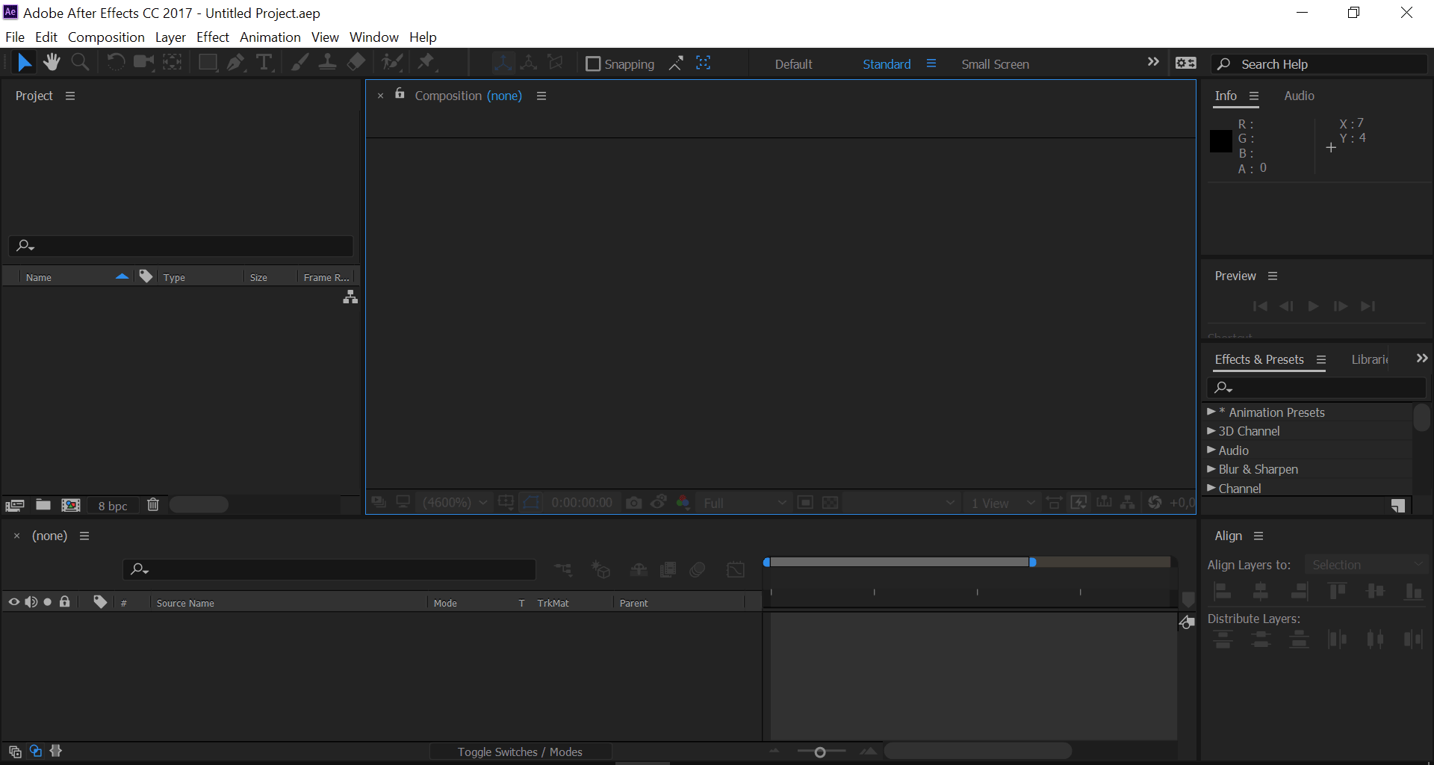The image size is (1434, 765).
Task: Switch to the Default workspace
Action: tap(793, 64)
